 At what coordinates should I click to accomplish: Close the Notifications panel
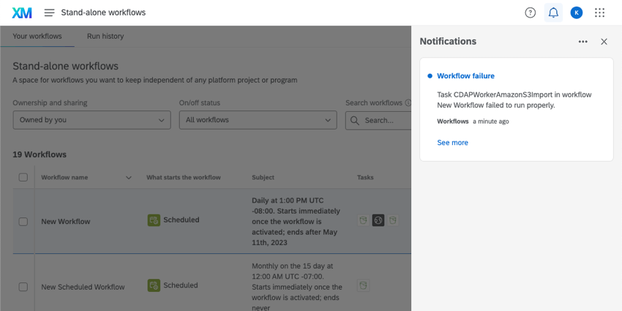click(x=604, y=42)
